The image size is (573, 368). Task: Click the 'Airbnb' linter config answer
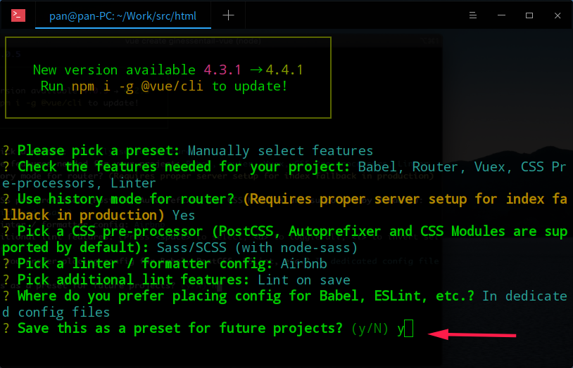pyautogui.click(x=305, y=263)
